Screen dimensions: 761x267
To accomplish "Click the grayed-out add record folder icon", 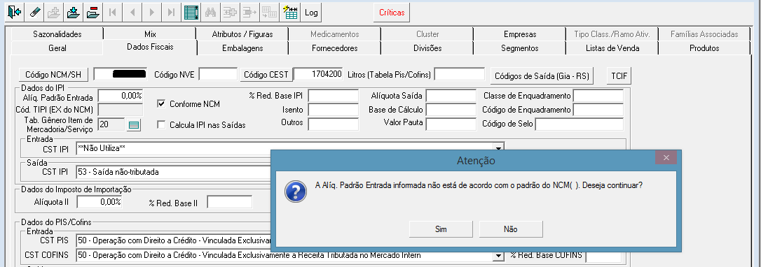I will (54, 13).
